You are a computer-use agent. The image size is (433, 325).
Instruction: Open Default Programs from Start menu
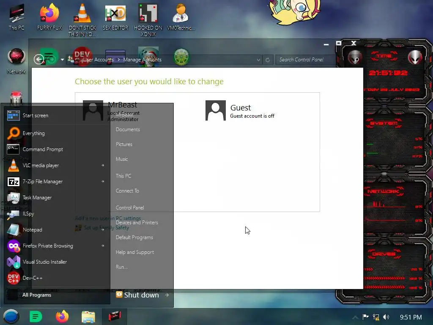click(x=134, y=237)
